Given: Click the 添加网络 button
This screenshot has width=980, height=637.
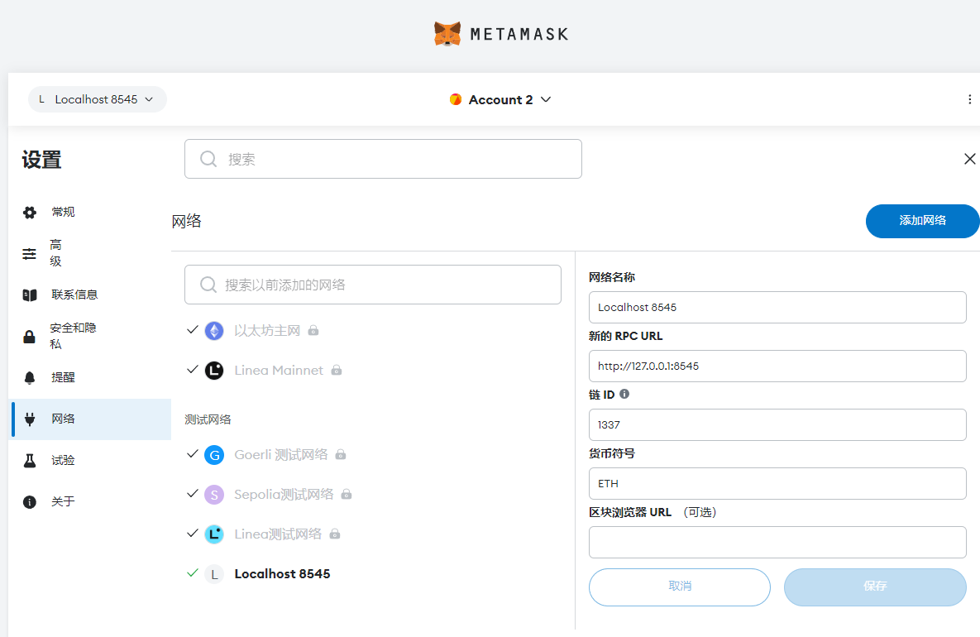Looking at the screenshot, I should [x=922, y=221].
